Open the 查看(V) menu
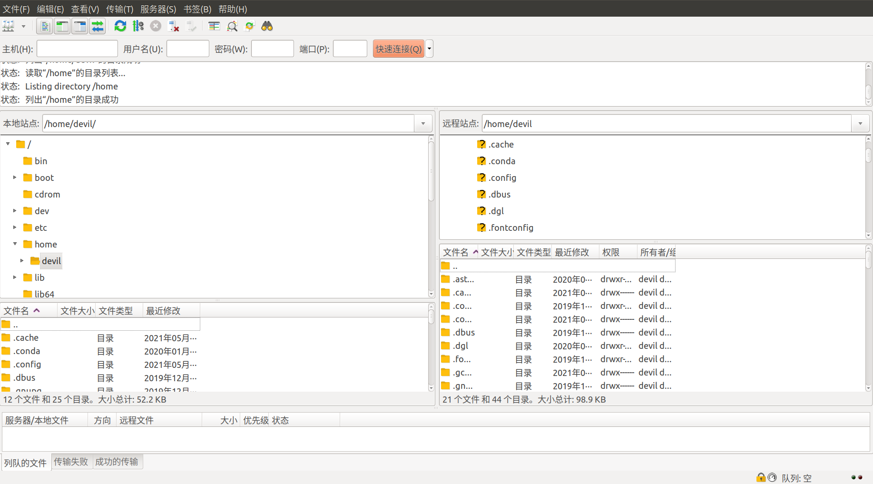Screen dimensions: 873x484 tap(85, 9)
